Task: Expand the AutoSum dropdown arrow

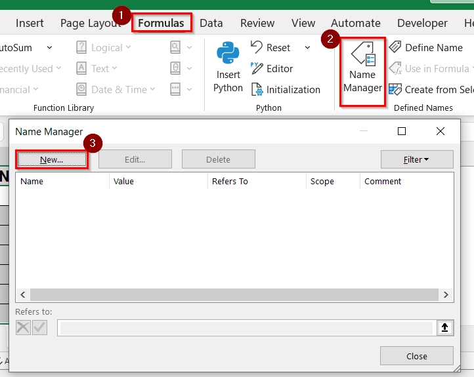Action: point(49,47)
